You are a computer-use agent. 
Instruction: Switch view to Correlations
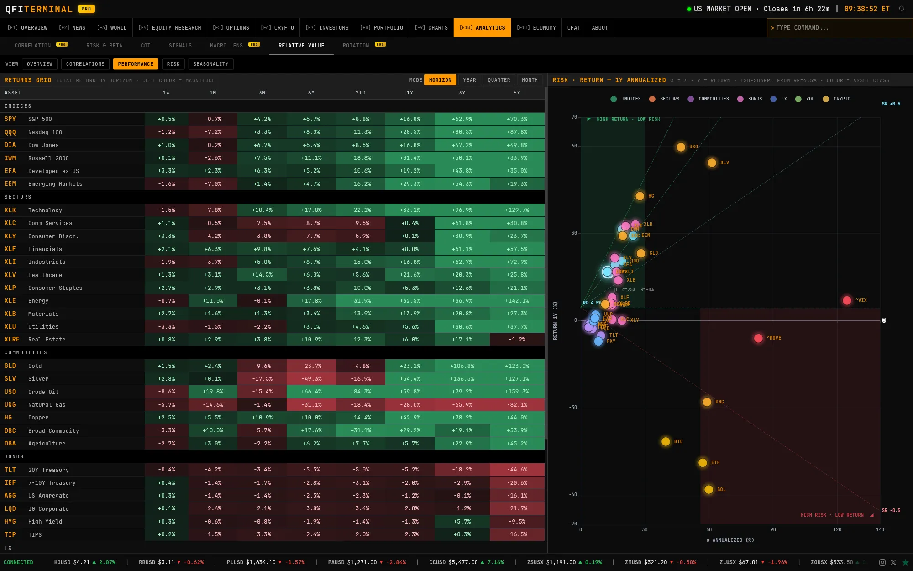point(85,64)
